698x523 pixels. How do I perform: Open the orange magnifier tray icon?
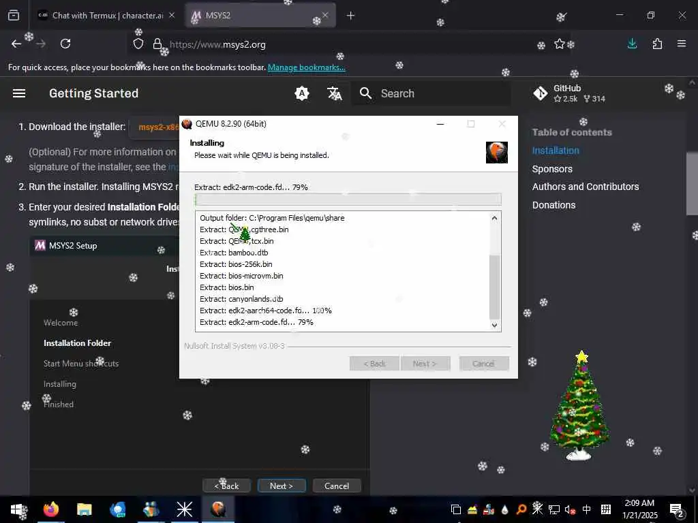click(521, 509)
